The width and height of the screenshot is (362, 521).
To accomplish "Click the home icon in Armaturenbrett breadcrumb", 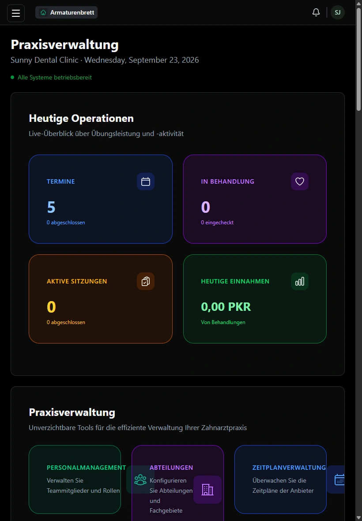I will point(43,13).
